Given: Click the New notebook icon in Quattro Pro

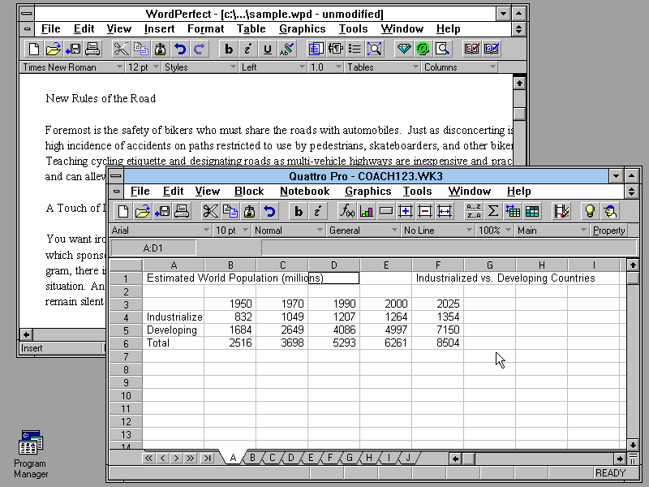Looking at the screenshot, I should [123, 212].
